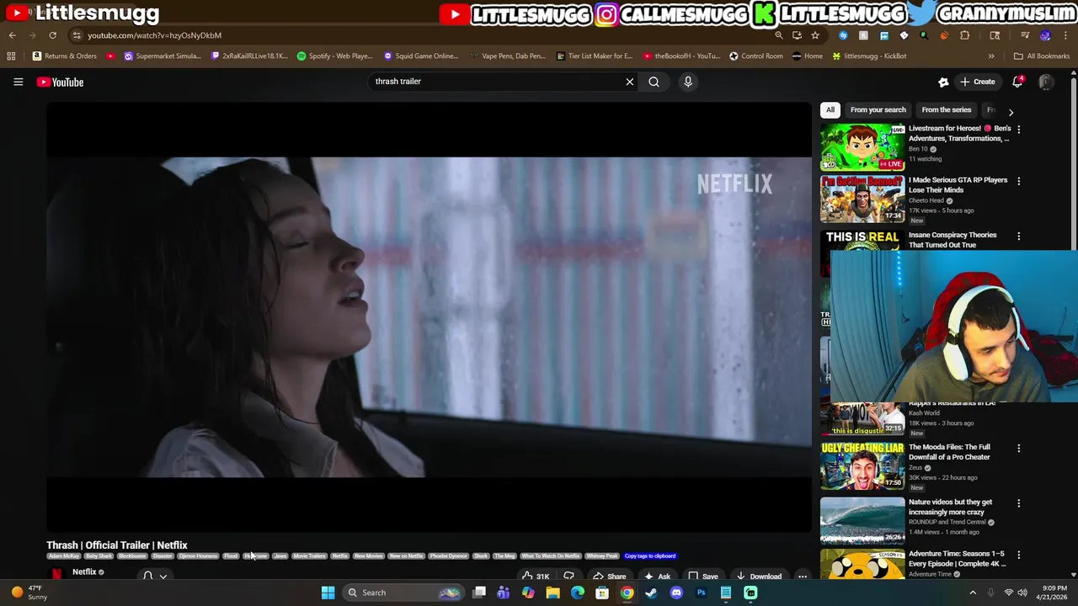Select the 'All' filter chip
Screen dimensions: 1078x606
[x=830, y=109]
